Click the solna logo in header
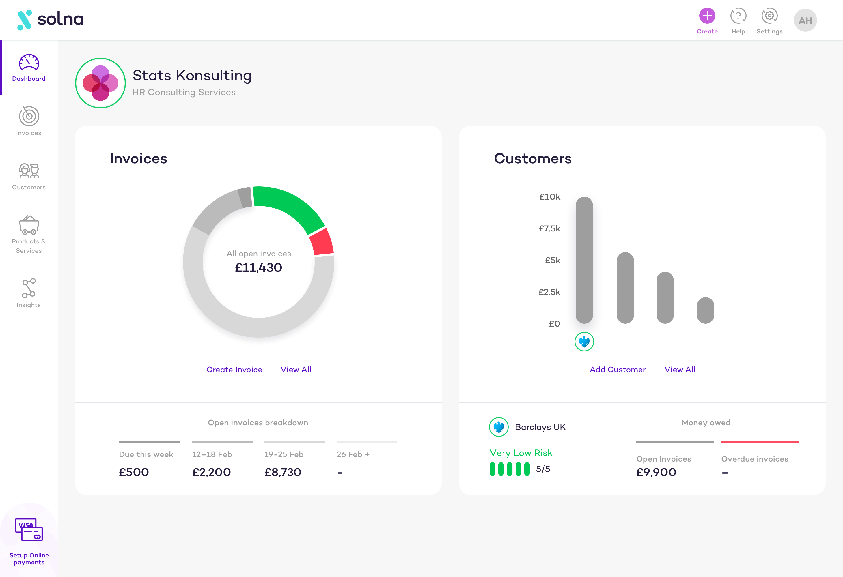Image resolution: width=843 pixels, height=577 pixels. [51, 20]
